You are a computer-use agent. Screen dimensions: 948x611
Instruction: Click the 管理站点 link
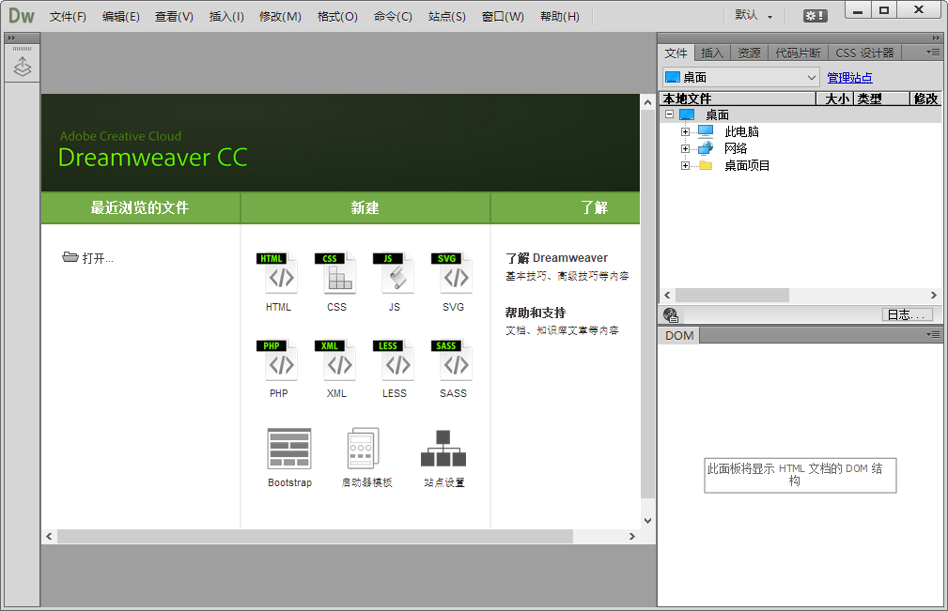(x=849, y=77)
